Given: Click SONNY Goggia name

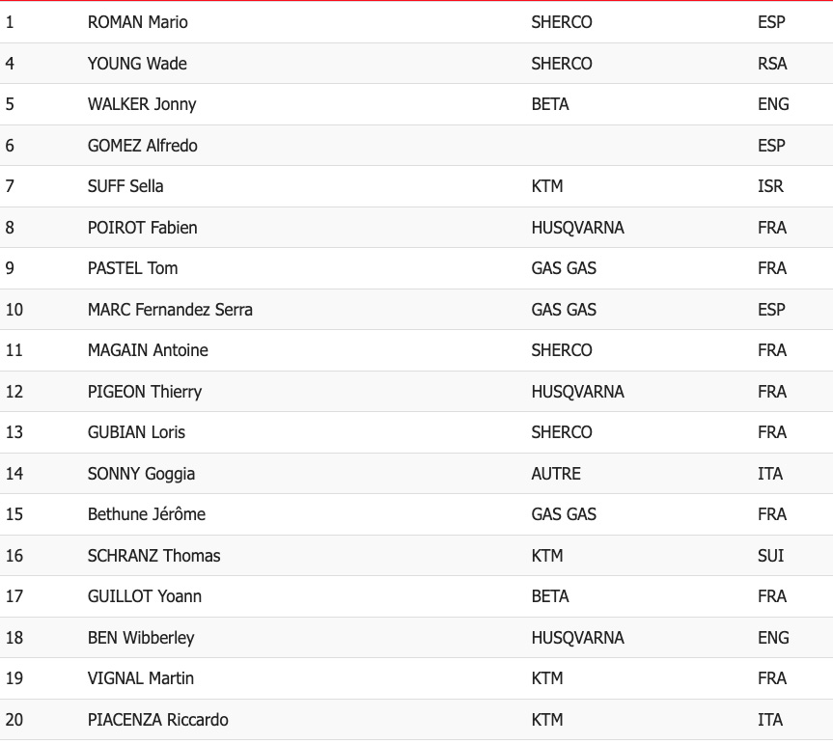Looking at the screenshot, I should click(141, 474).
